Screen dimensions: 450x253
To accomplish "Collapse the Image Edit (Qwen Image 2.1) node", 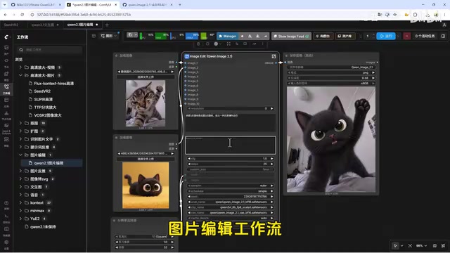I will (186, 56).
